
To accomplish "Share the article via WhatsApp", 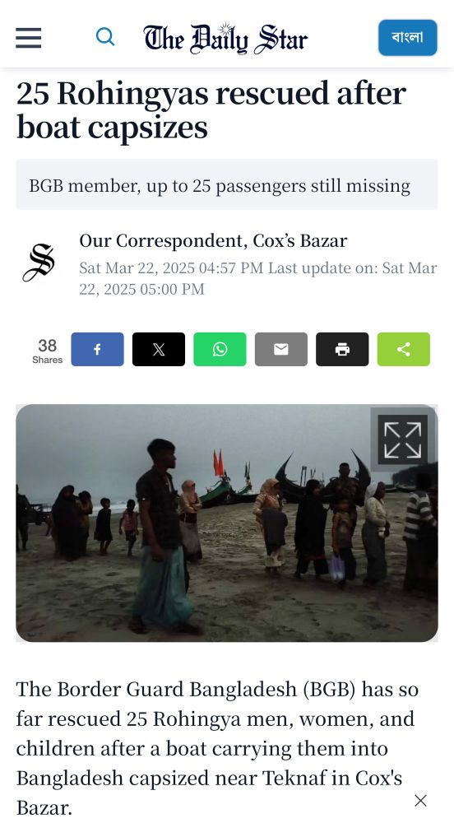I will click(220, 349).
